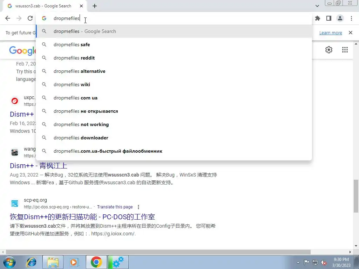Select the 'dropmefiles wiki' suggestion
The image size is (359, 269).
point(174,84)
